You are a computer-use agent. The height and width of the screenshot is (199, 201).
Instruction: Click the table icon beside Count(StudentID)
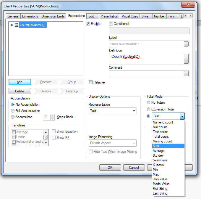[17, 25]
